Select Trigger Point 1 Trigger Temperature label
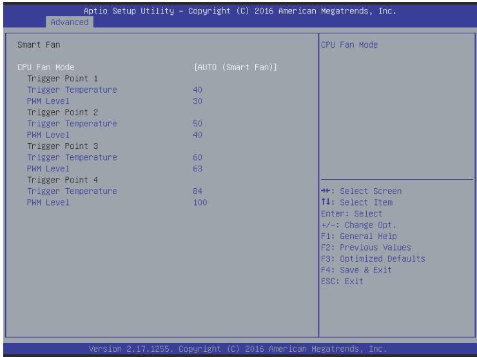Image resolution: width=477 pixels, height=357 pixels. pyautogui.click(x=72, y=90)
